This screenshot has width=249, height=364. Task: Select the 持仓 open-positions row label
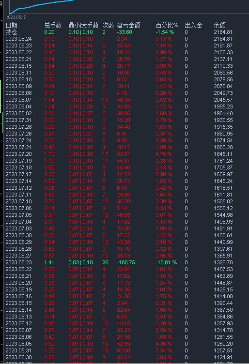point(11,32)
